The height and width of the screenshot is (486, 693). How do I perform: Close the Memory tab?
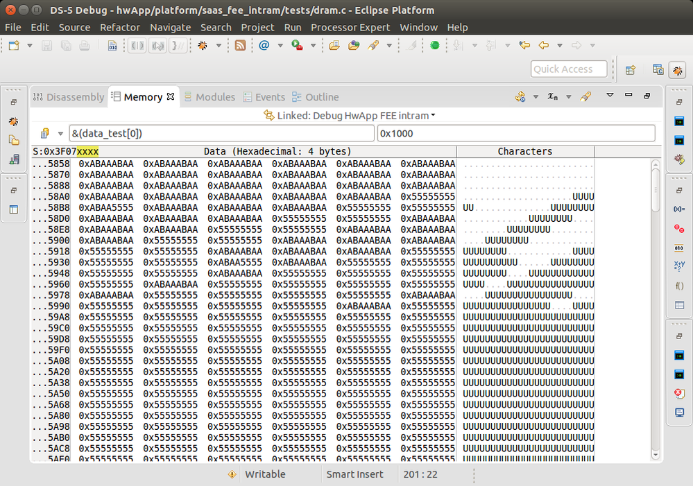171,96
